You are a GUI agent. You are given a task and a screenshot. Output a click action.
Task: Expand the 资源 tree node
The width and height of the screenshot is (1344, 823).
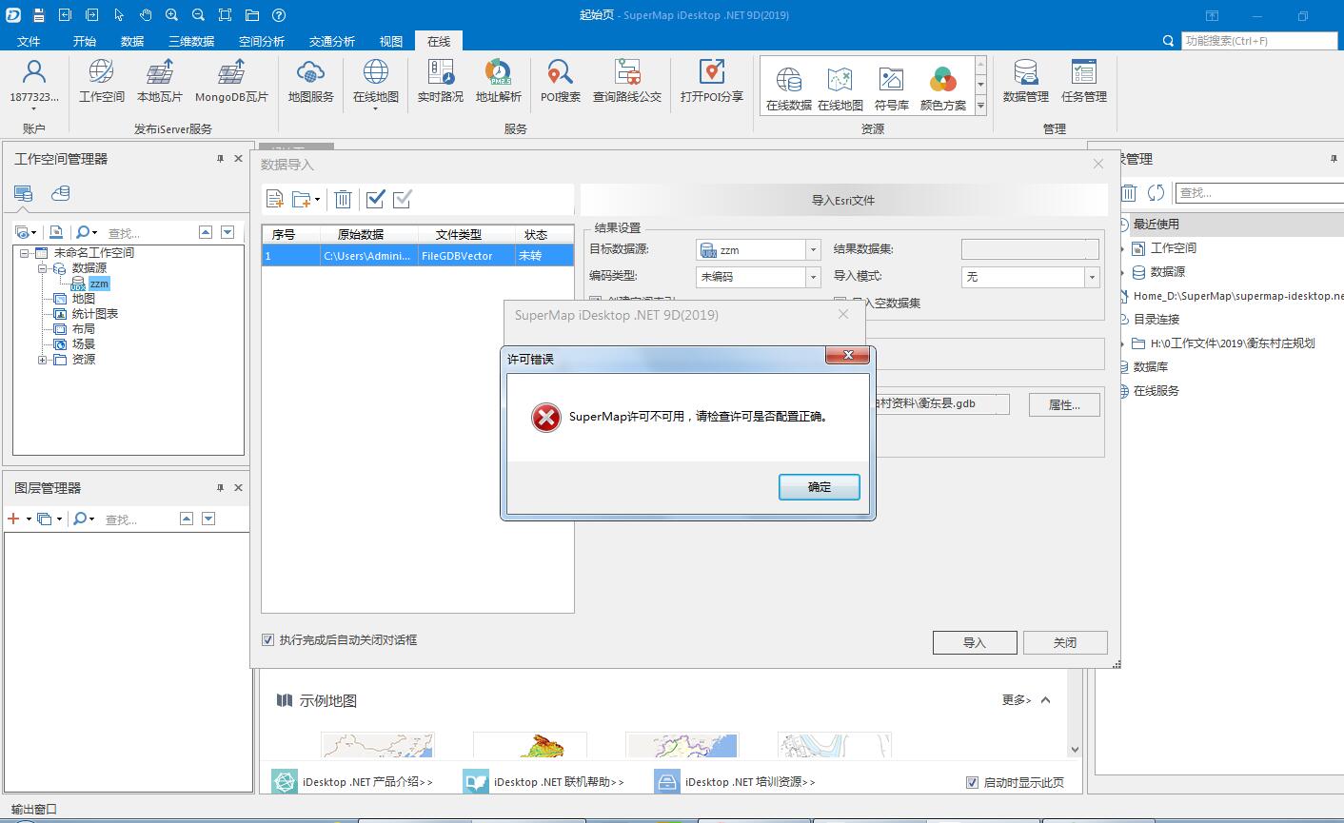point(43,360)
